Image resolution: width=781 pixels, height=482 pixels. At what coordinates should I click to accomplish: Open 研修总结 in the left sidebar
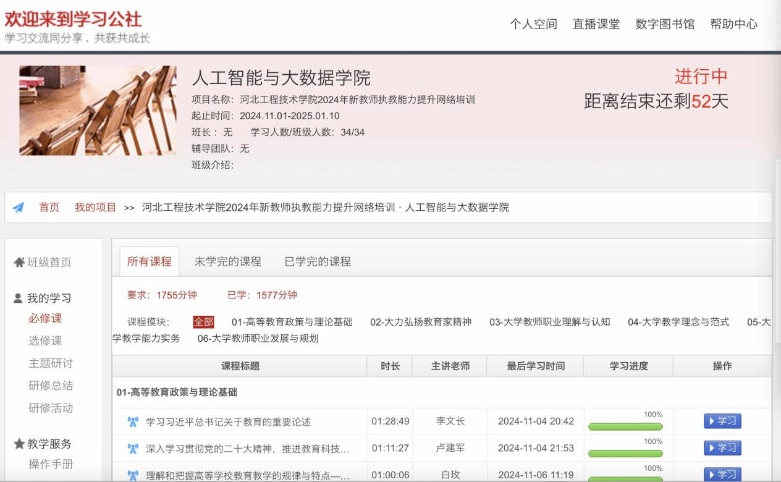click(x=51, y=386)
